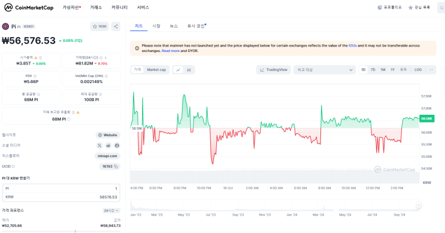
Task: Open the portfolio link in the header
Action: pyautogui.click(x=390, y=7)
